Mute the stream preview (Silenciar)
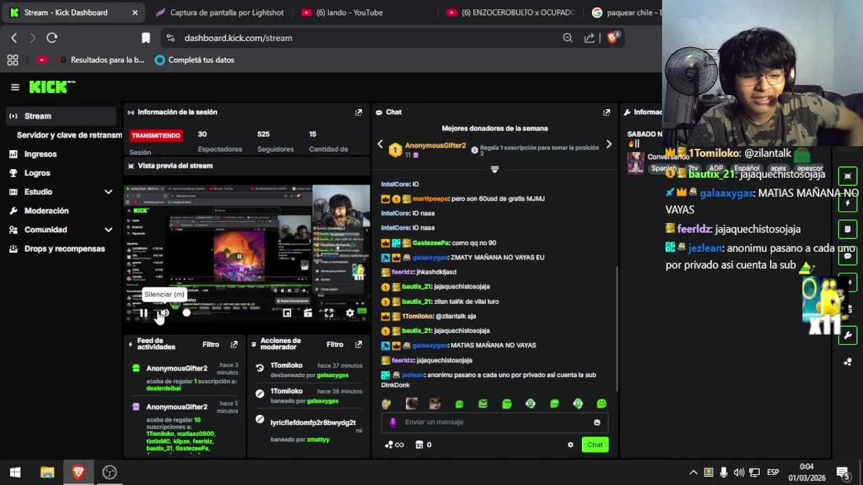Image resolution: width=863 pixels, height=485 pixels. click(x=164, y=313)
